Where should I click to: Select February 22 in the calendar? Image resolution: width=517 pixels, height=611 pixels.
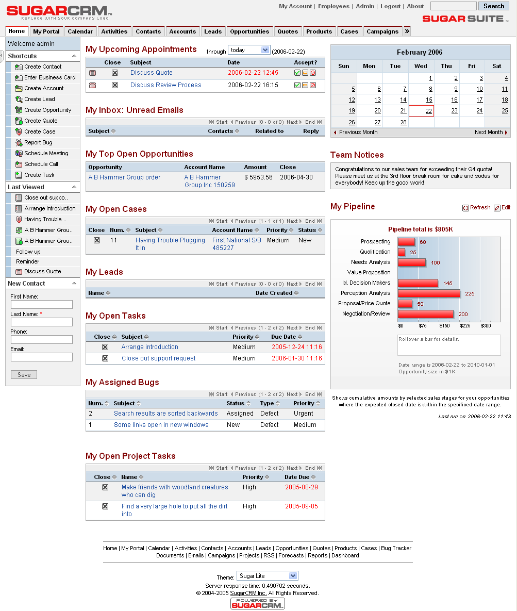tap(428, 111)
